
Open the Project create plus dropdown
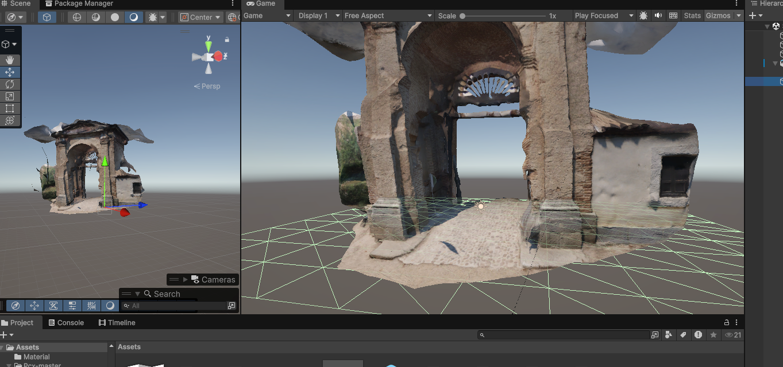coord(7,335)
